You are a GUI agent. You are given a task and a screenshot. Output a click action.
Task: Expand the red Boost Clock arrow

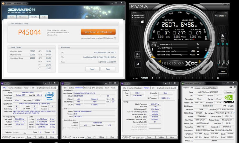[194, 40]
